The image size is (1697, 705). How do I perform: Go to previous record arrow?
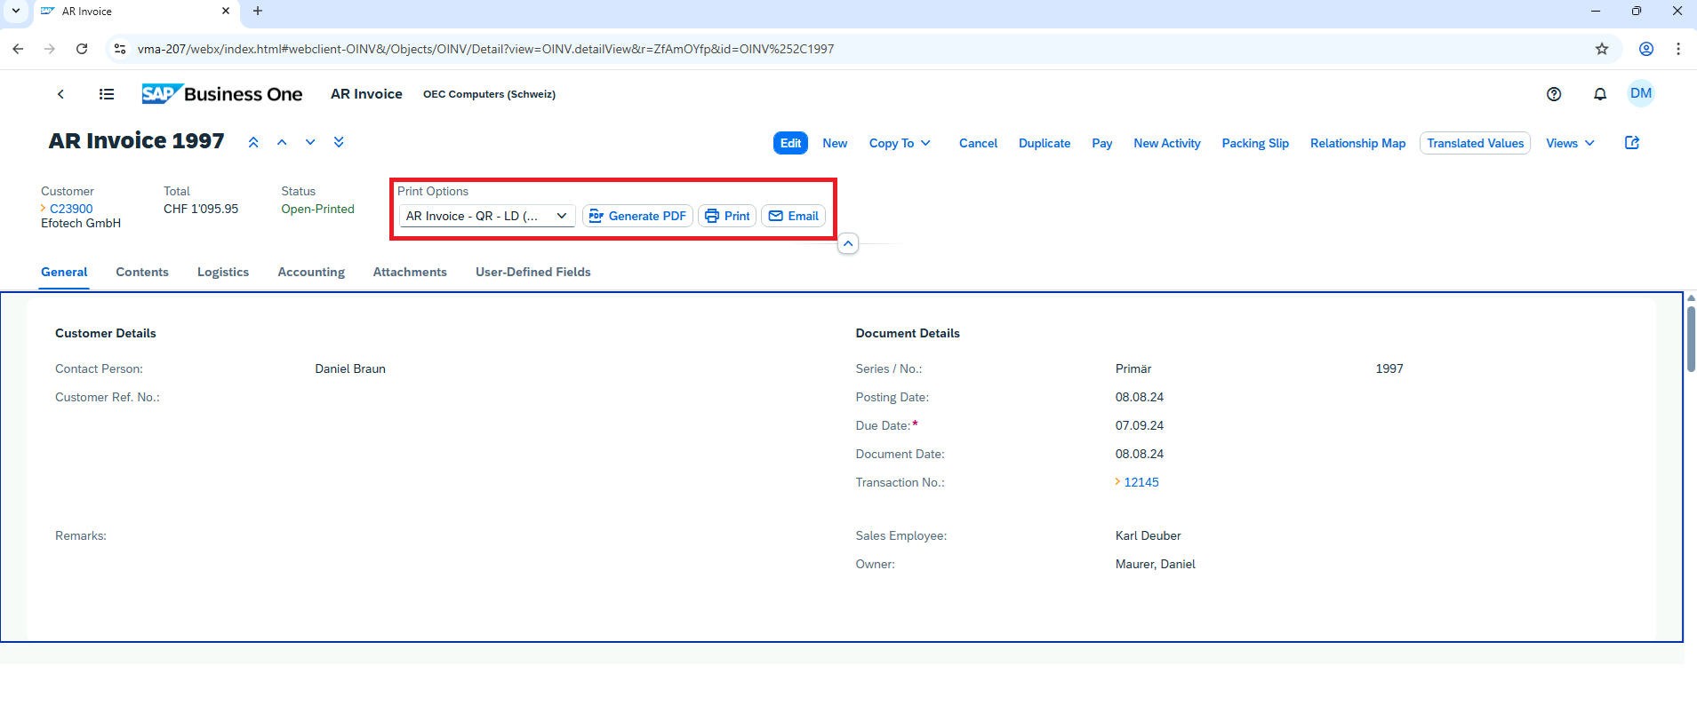point(282,142)
